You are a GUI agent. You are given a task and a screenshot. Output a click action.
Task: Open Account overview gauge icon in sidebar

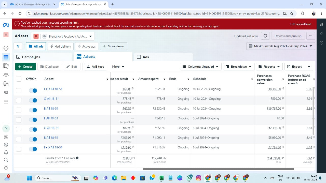(x=6, y=48)
